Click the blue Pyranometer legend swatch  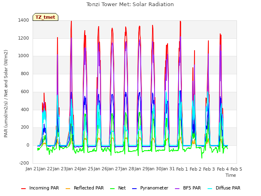click(134, 189)
